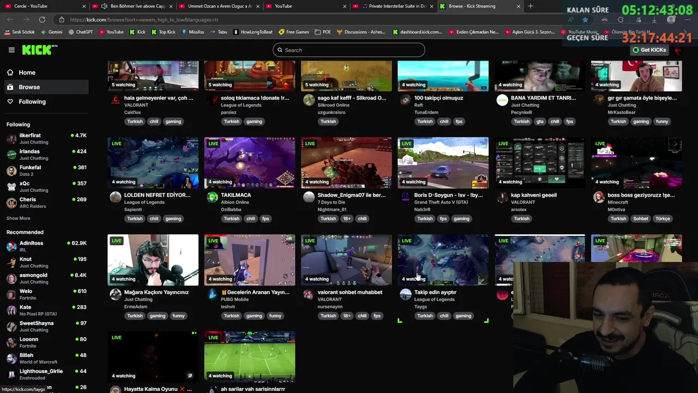Open stream title 'kap kahveni geeell'

pos(534,195)
